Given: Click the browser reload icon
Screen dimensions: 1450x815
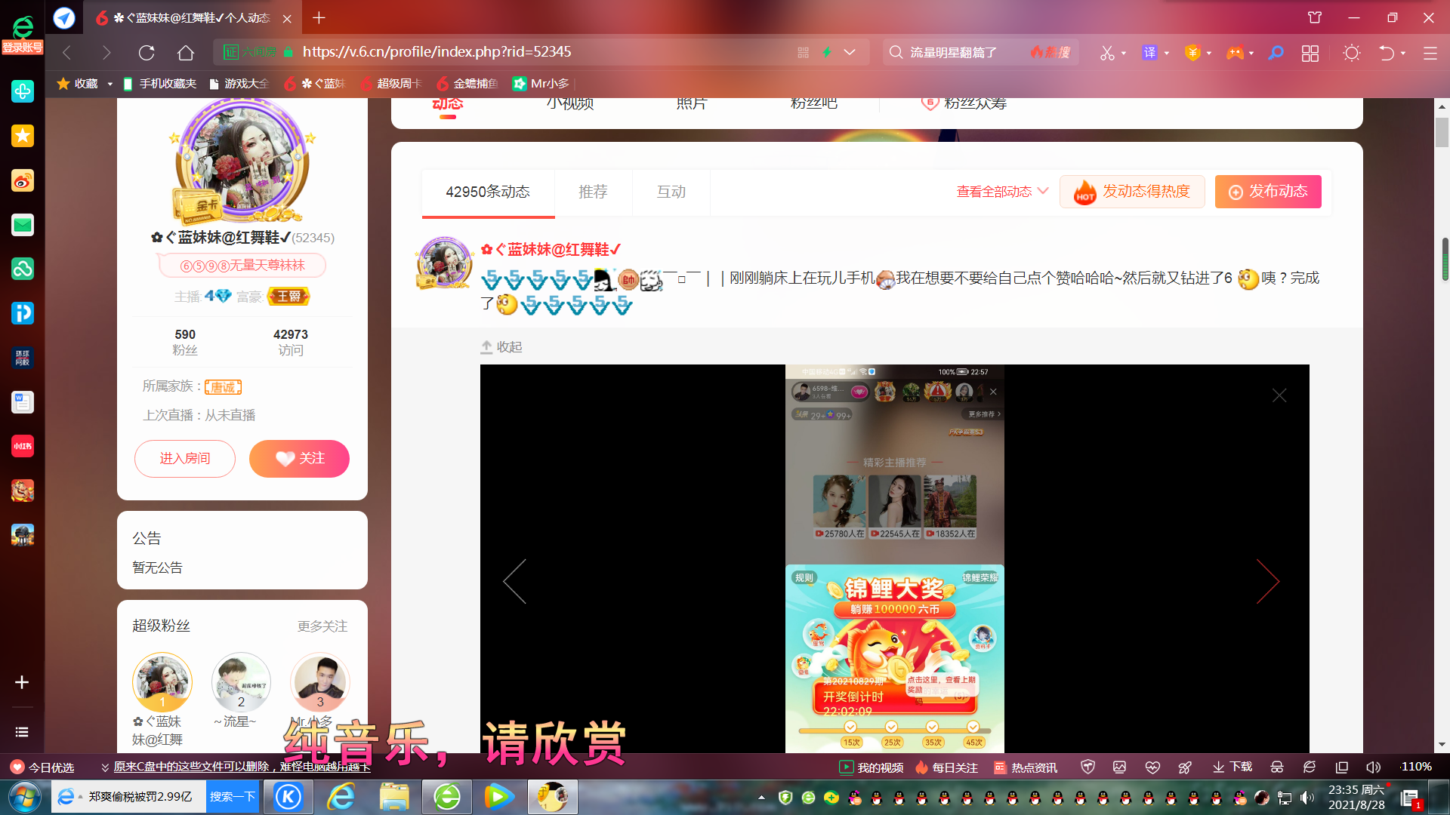Looking at the screenshot, I should (147, 52).
